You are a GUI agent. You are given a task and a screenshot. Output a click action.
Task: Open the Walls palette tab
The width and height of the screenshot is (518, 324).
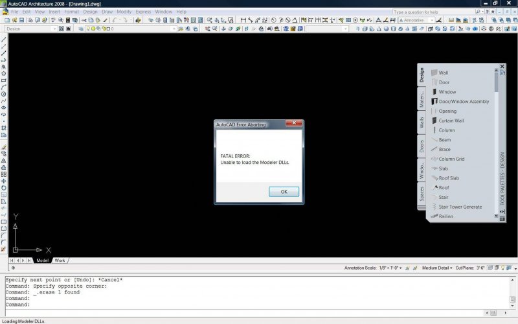pos(422,122)
